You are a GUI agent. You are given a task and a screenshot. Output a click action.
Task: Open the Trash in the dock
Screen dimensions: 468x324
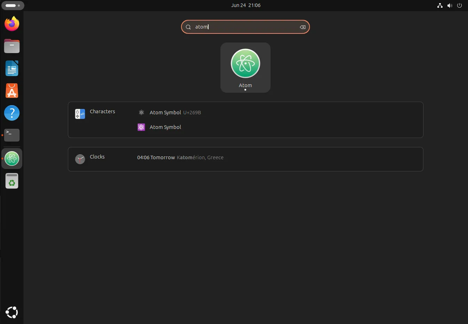12,181
